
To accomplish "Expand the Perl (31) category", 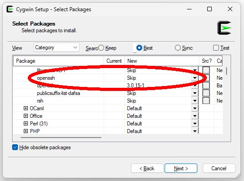I will click(26, 124).
